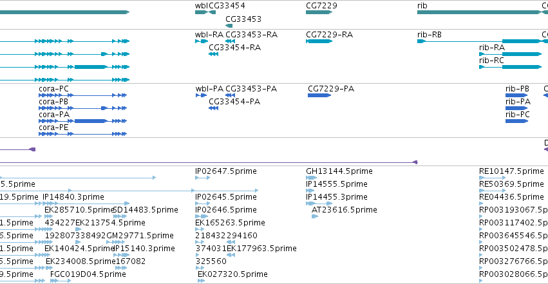Click the CG7229-PA protein bar
The height and width of the screenshot is (284, 548).
tap(319, 95)
